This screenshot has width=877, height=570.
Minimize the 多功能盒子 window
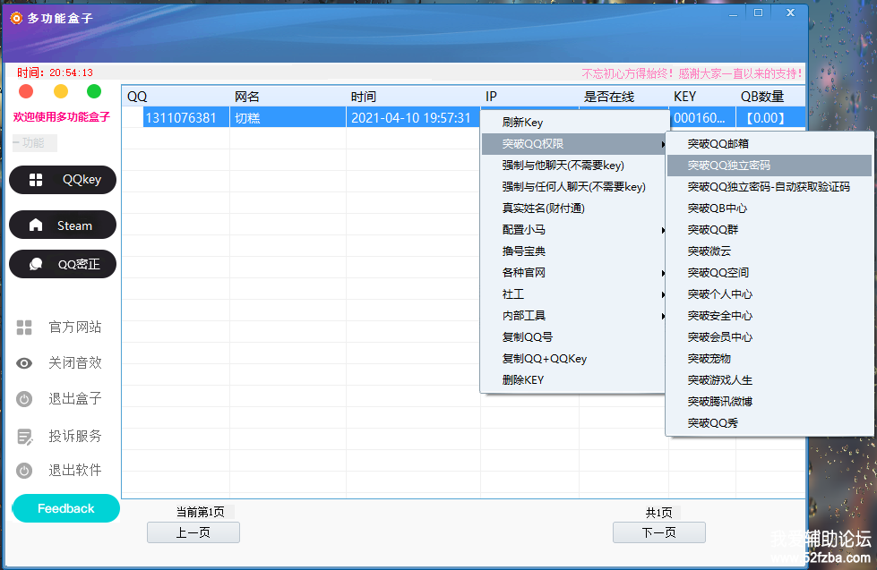click(734, 13)
